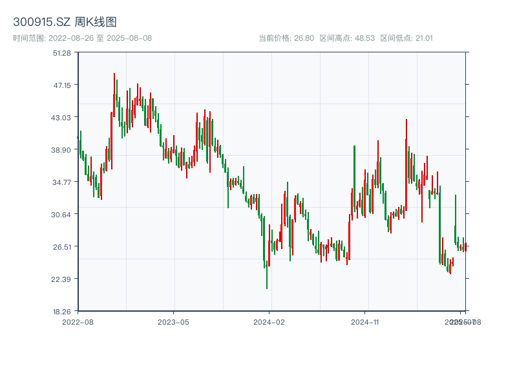This screenshot has width=517, height=388.
Task: Click the 2024-02 x-axis date label
Action: point(269,321)
